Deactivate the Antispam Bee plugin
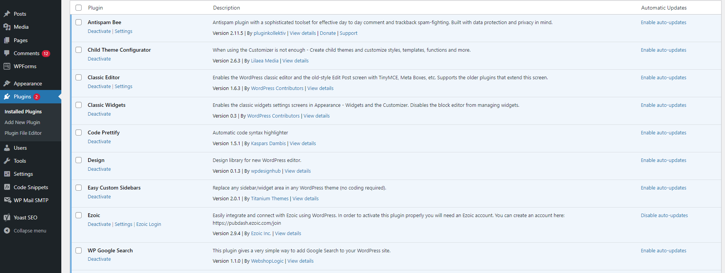 click(x=99, y=31)
